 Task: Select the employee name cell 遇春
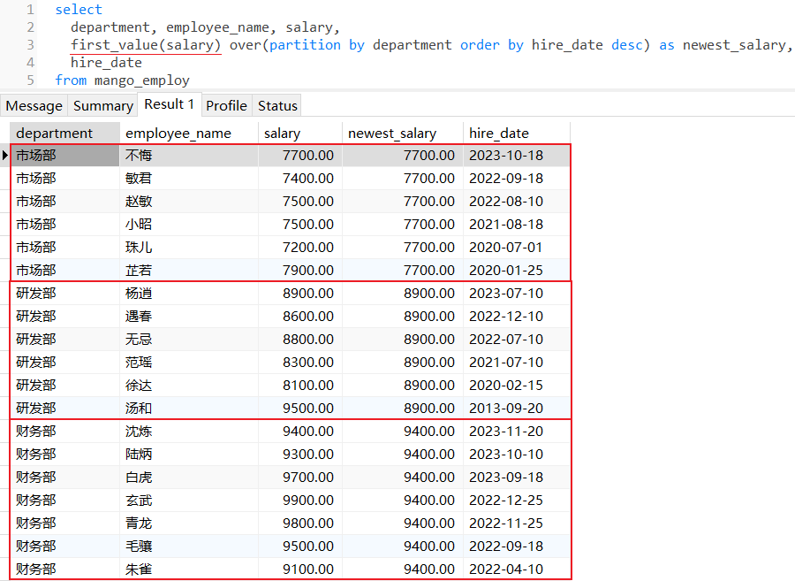[189, 316]
